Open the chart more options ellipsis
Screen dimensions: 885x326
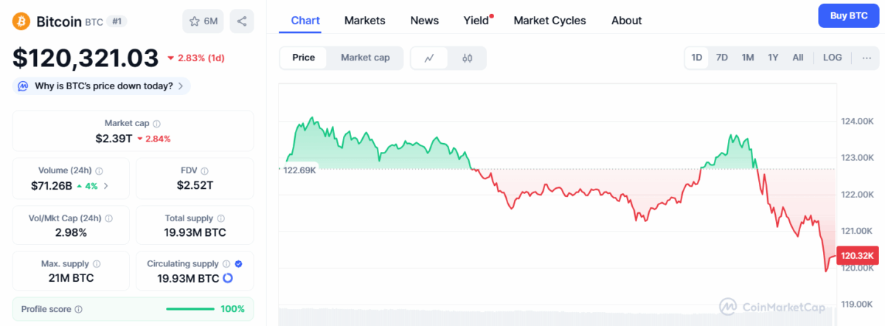coord(867,58)
